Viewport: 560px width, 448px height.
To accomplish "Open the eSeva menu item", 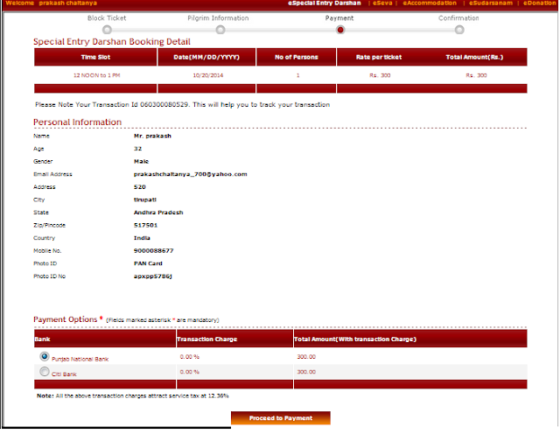I will [x=382, y=3].
